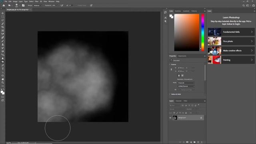Screen dimensions: 256x144
Task: Click the Home icon in options bar
Action: pos(4,5)
